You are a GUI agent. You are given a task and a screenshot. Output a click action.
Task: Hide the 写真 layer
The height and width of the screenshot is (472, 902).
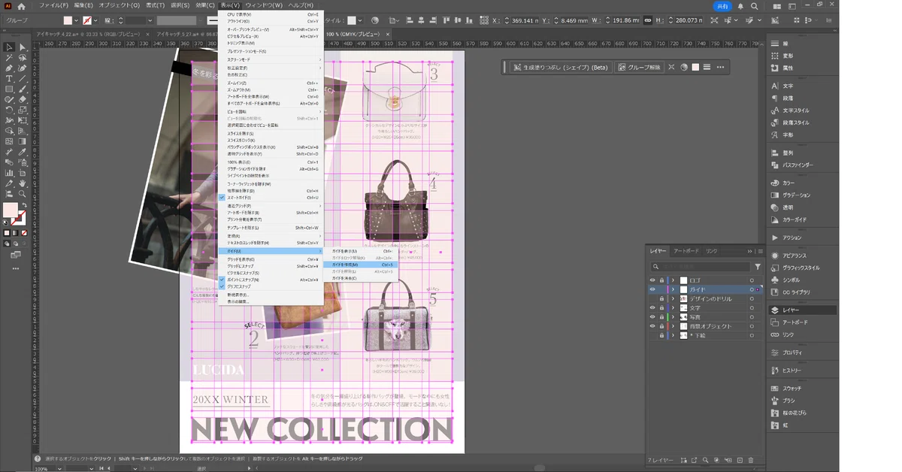[x=652, y=317]
